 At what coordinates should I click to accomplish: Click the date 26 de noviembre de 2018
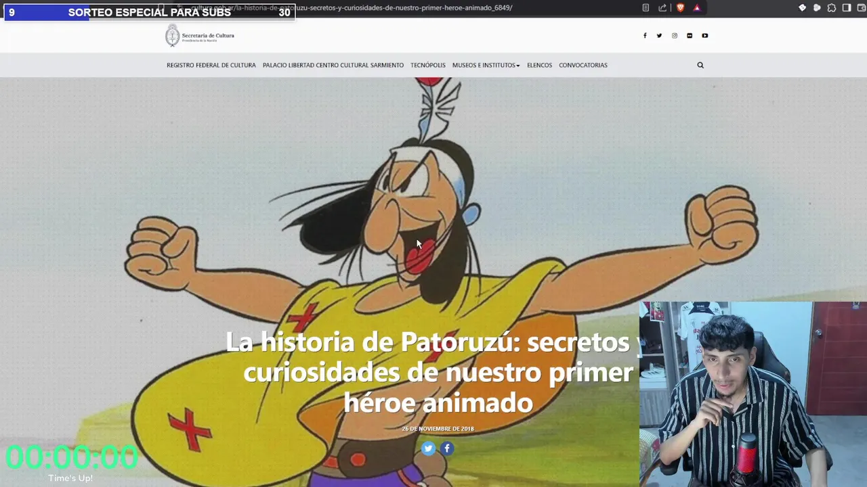(x=438, y=429)
